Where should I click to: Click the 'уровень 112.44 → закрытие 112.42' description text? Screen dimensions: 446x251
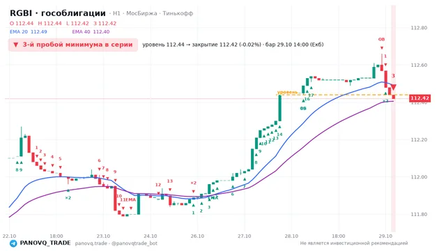pos(201,45)
